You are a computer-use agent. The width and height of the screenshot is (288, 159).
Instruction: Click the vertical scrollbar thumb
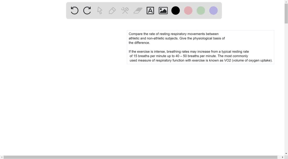pos(286,13)
